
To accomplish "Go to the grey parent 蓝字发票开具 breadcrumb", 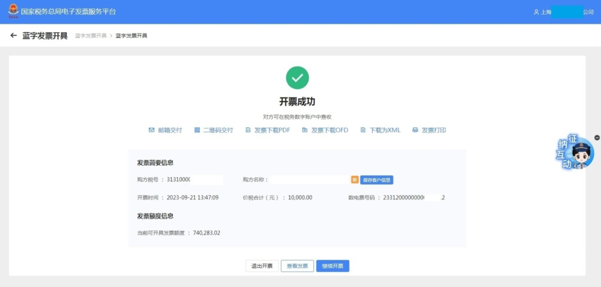I will click(x=91, y=36).
